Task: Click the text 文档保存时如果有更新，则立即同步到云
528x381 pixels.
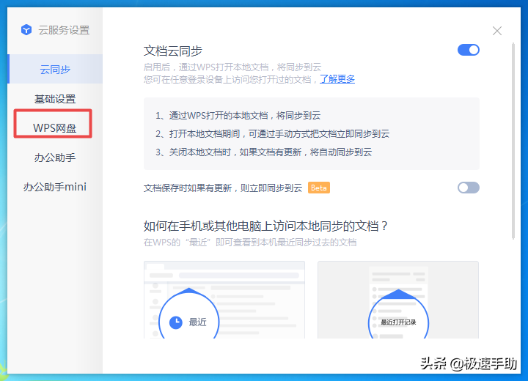Action: tap(223, 188)
